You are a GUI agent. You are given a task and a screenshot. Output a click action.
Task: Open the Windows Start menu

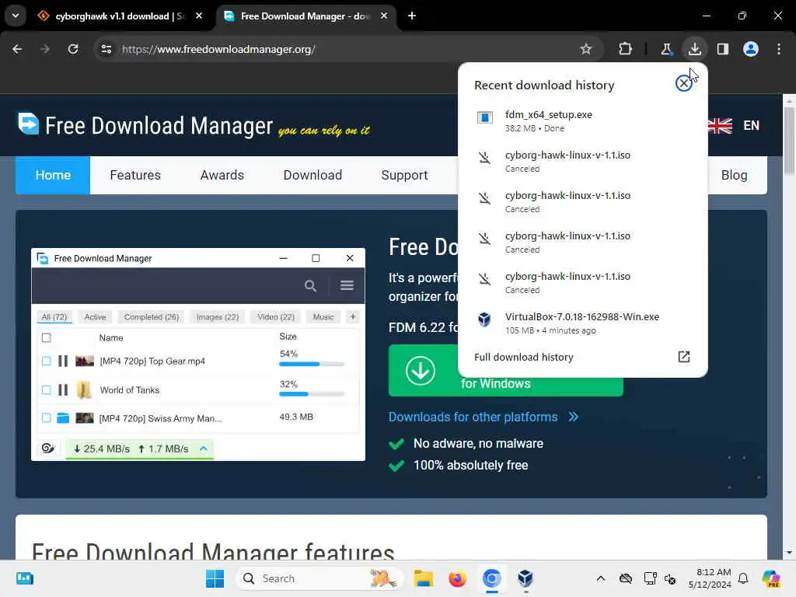(215, 578)
